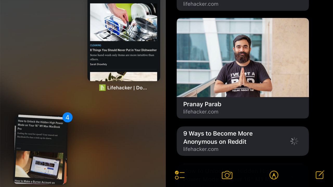Tap the Burner Account headline in dragged stack

click(x=35, y=182)
